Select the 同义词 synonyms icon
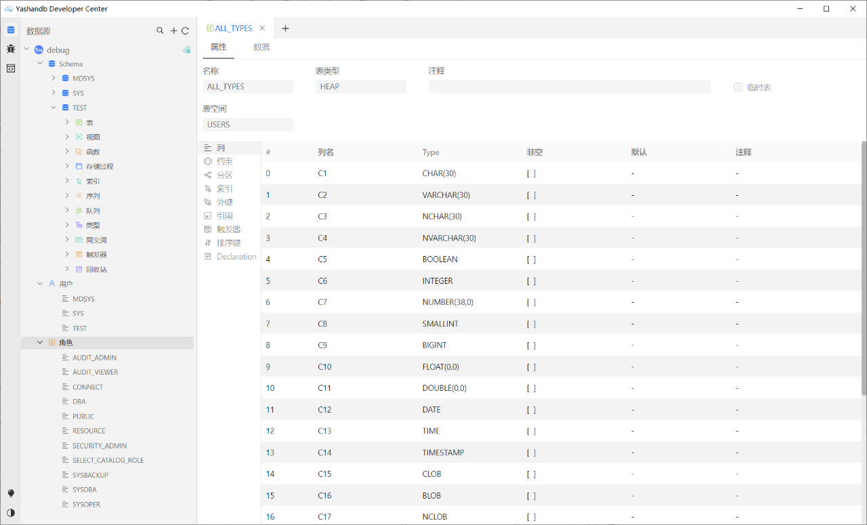 point(79,240)
